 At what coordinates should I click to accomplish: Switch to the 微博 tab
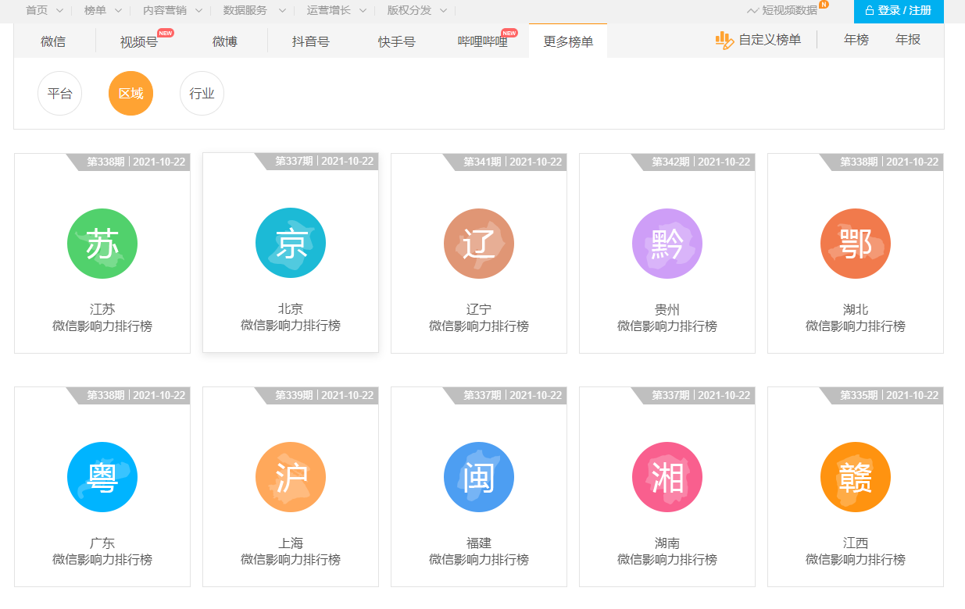[x=225, y=41]
